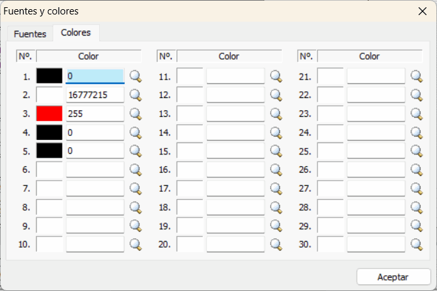Open color picker magnifier for row 25
437x291 pixels.
click(x=417, y=151)
